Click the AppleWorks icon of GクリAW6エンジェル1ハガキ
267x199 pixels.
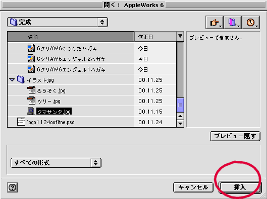[x=31, y=69]
